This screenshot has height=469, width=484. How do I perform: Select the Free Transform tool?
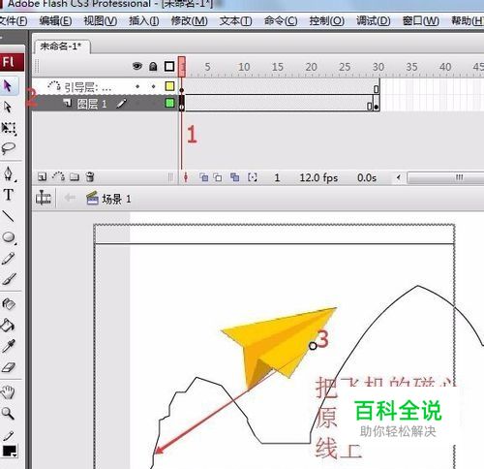(9, 128)
